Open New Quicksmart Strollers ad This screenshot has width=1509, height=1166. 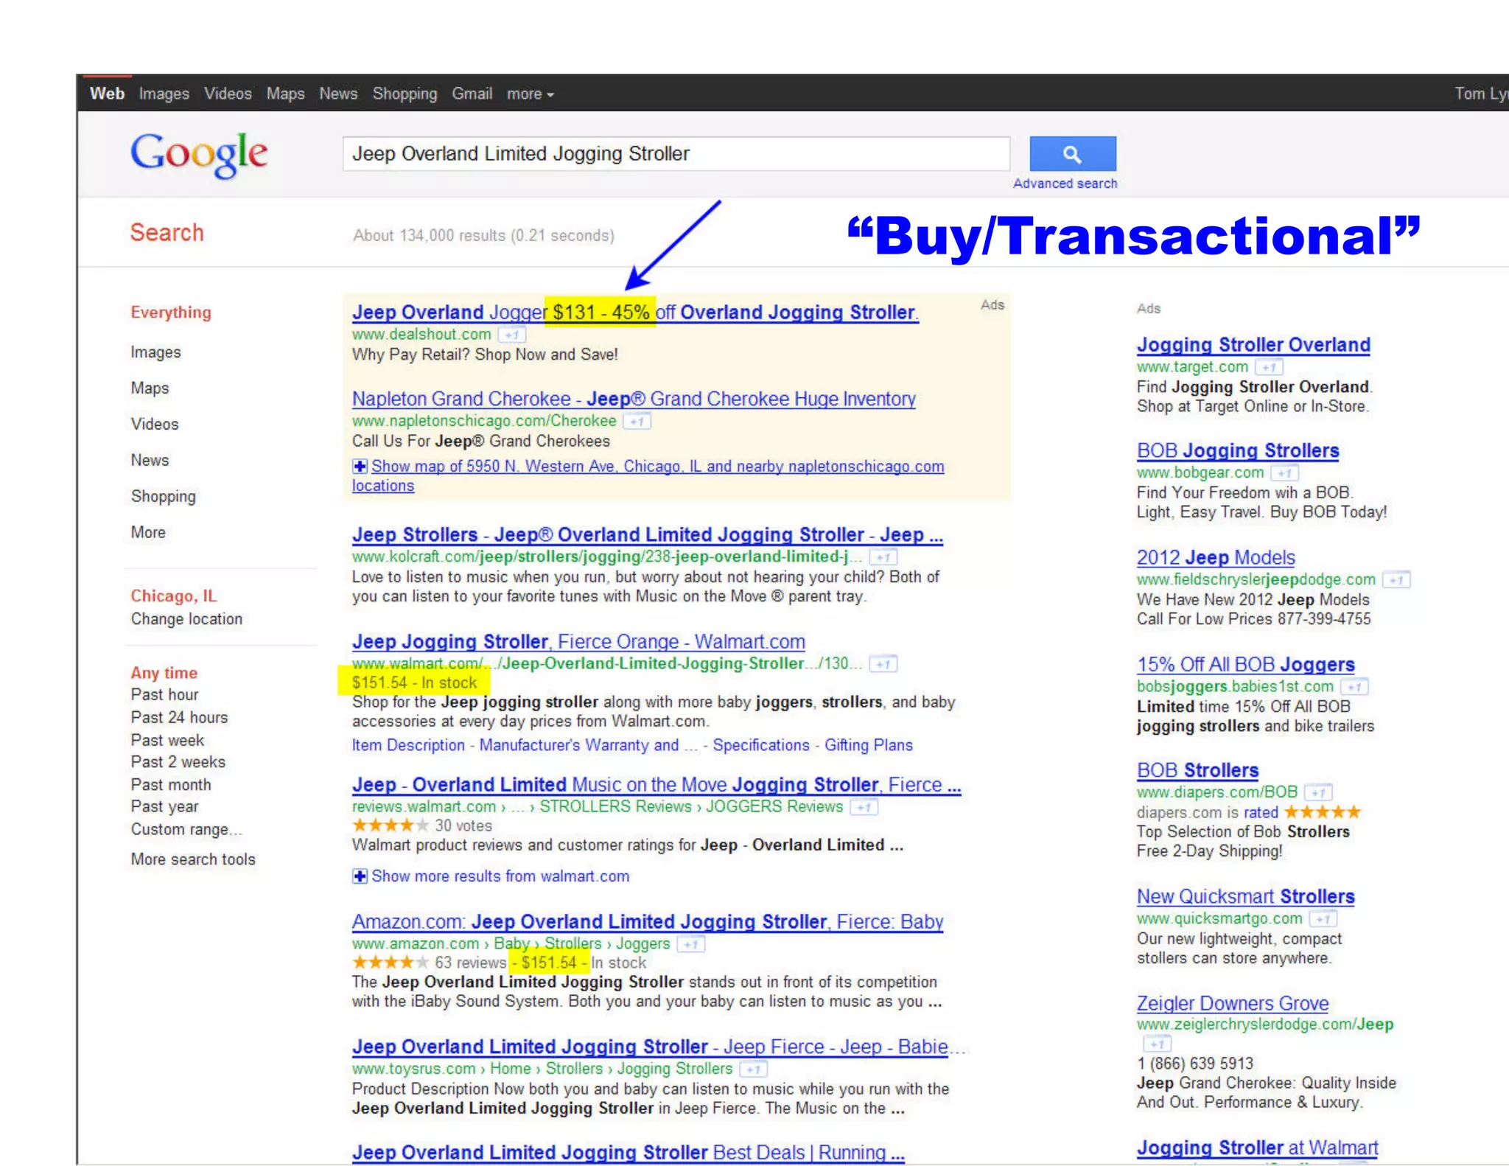[x=1246, y=897]
